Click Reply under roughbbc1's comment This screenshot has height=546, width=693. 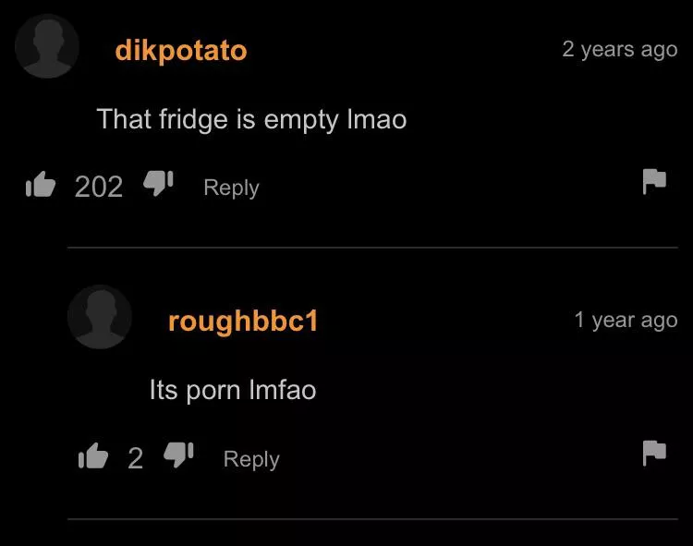click(x=251, y=459)
